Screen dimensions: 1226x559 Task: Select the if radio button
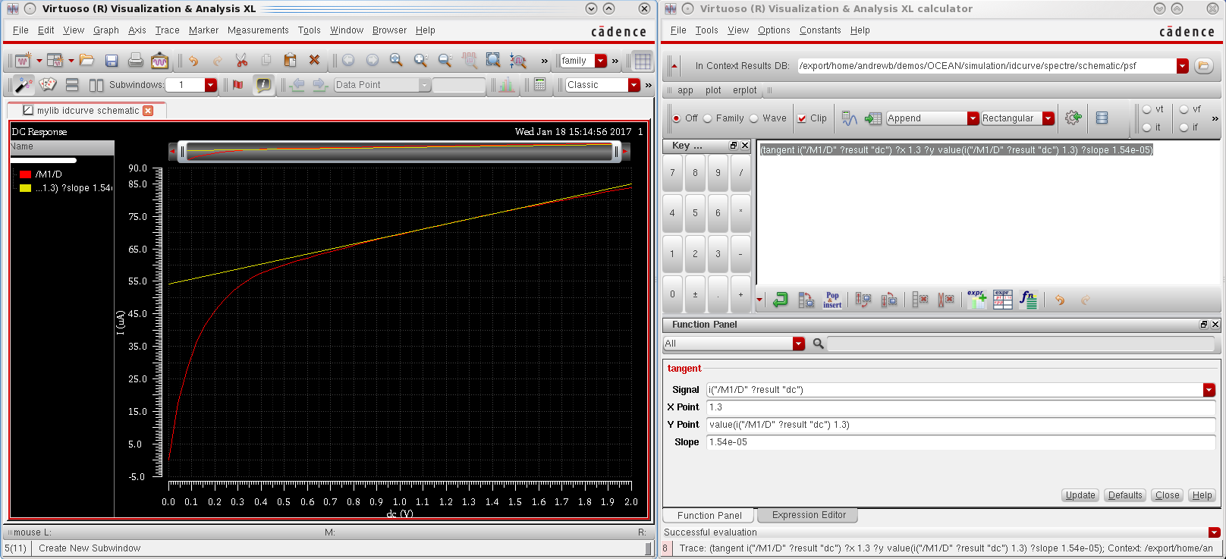[x=1184, y=127]
